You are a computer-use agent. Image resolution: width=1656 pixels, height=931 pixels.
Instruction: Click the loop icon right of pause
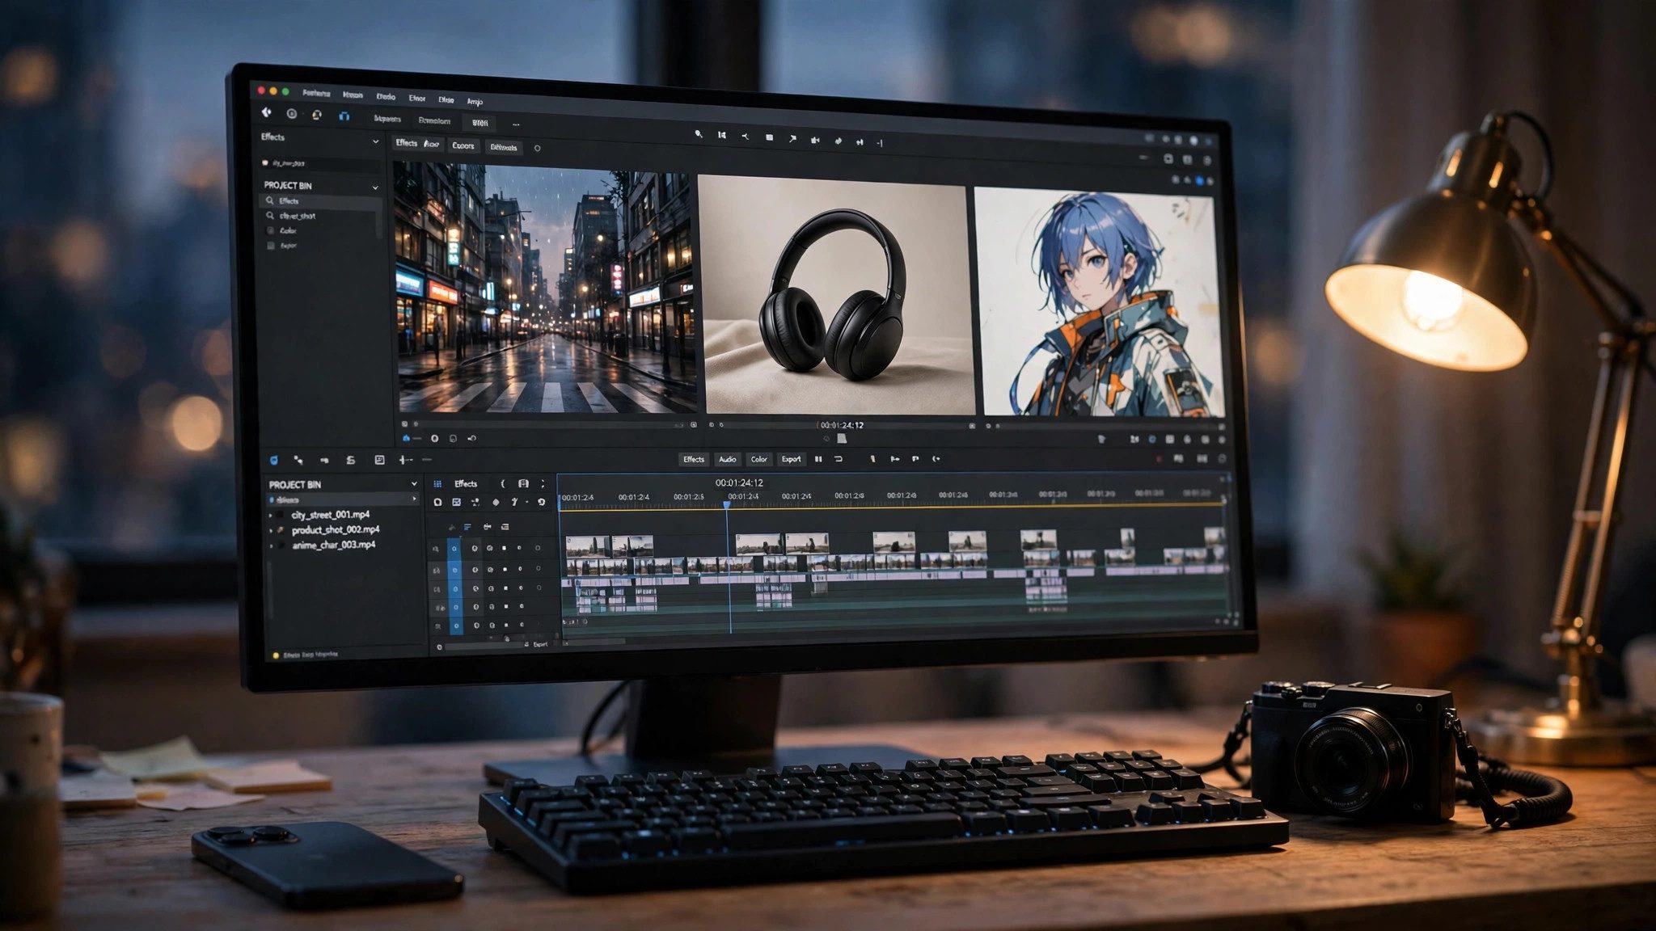(x=839, y=459)
